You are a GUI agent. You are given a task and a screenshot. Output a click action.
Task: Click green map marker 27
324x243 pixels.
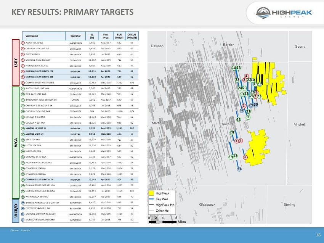259,96
